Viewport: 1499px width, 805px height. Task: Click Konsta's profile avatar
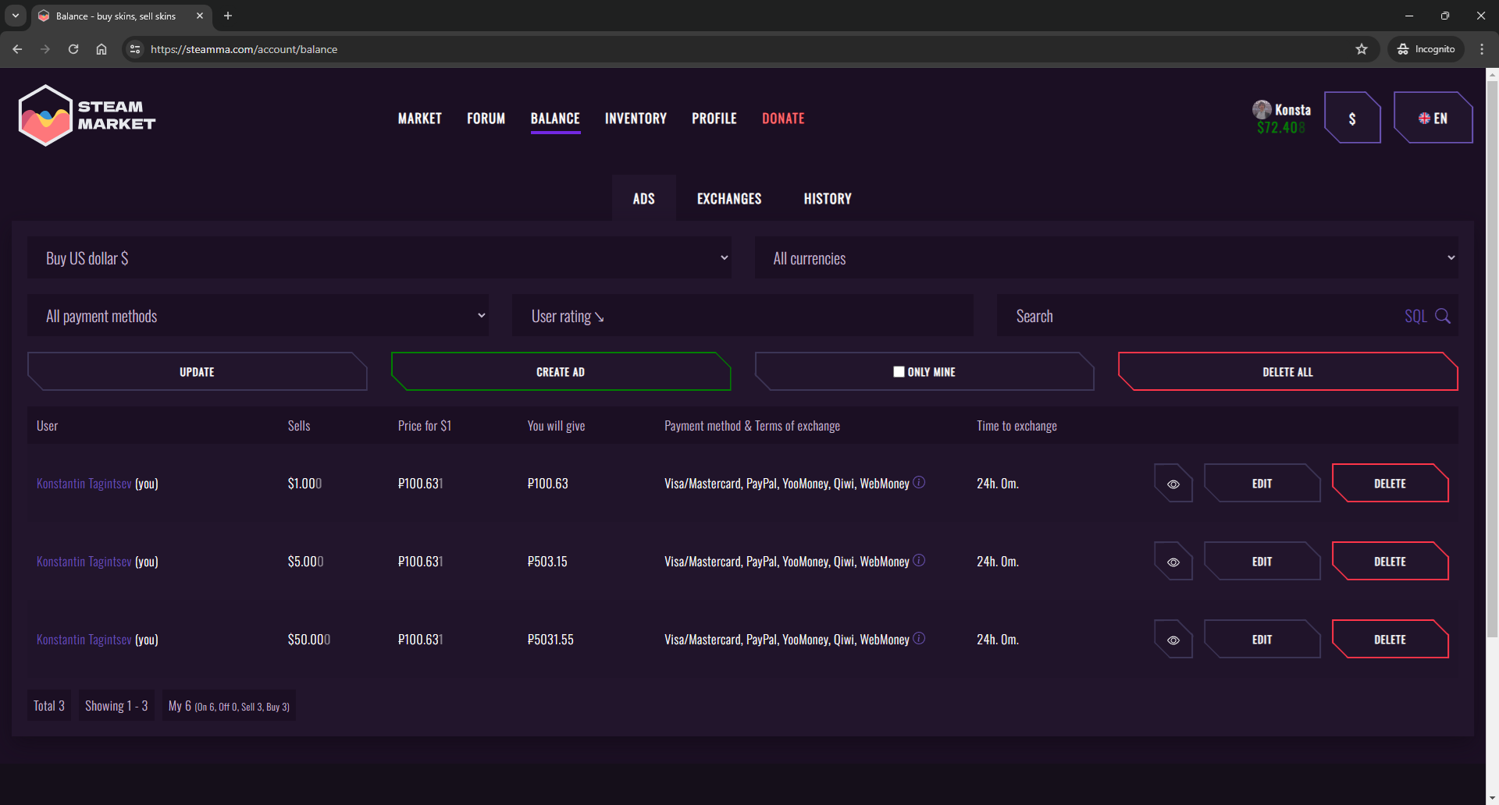(1261, 109)
